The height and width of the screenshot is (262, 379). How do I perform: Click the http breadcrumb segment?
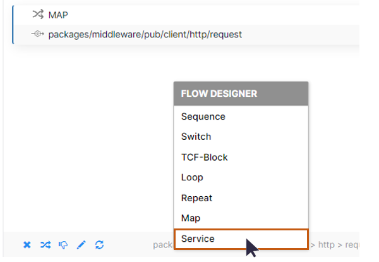(327, 245)
